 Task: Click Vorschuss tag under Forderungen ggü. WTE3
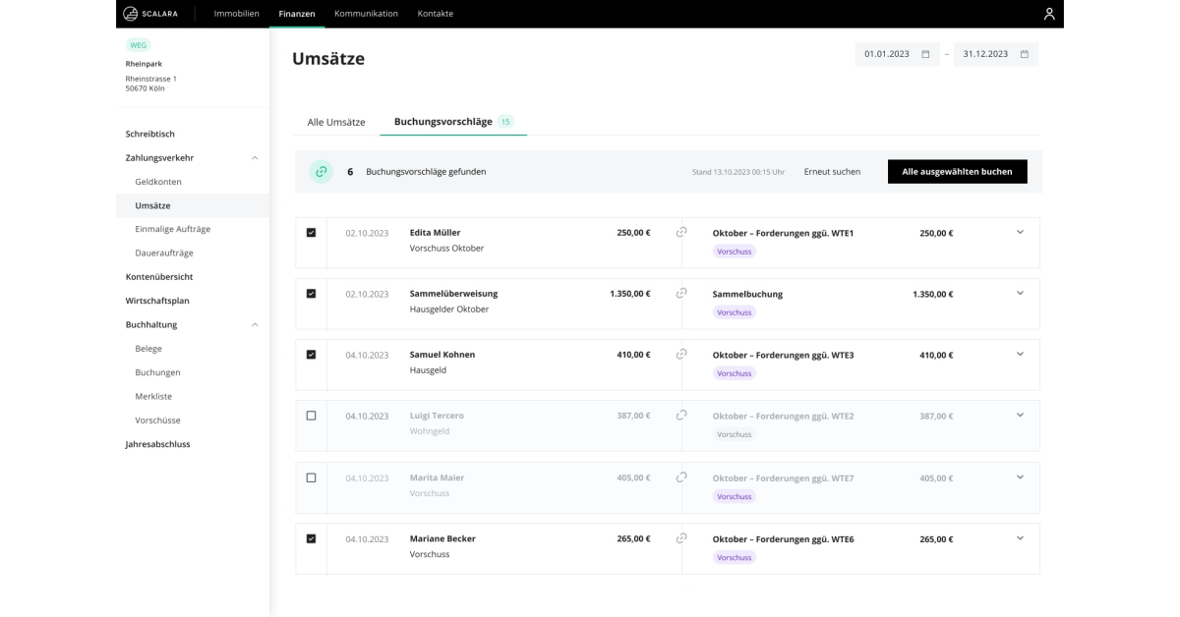pos(735,373)
